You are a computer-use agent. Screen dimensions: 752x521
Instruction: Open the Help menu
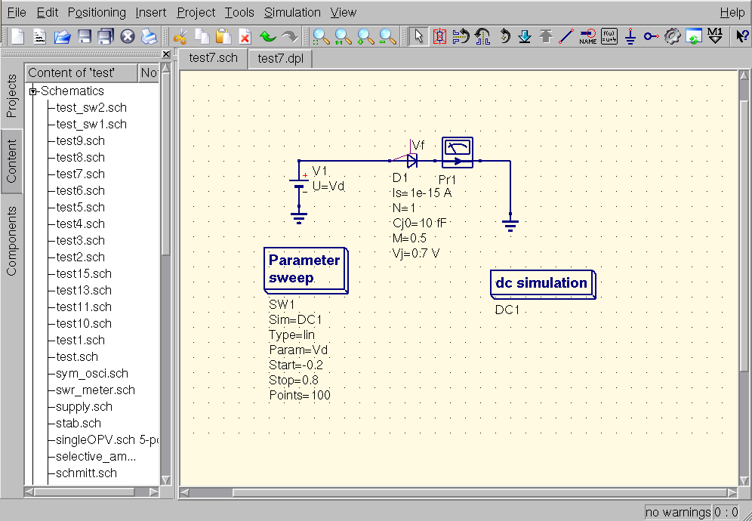[x=732, y=13]
